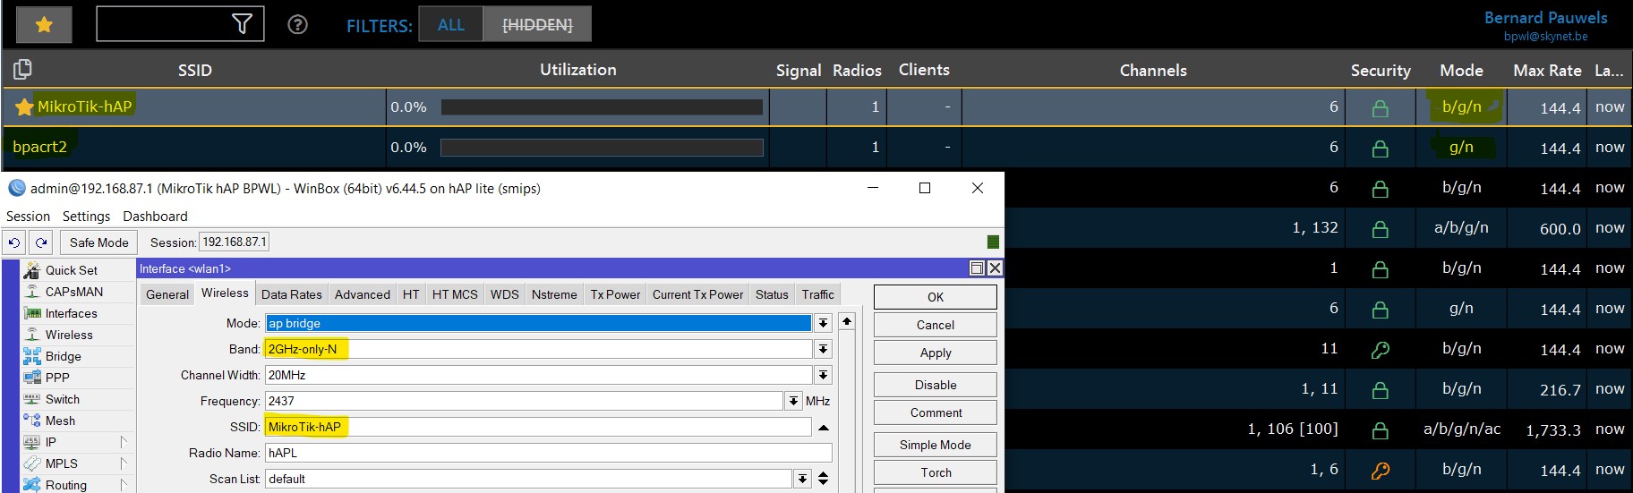Expand the IP submenu arrow
The image size is (1633, 493).
point(124,442)
